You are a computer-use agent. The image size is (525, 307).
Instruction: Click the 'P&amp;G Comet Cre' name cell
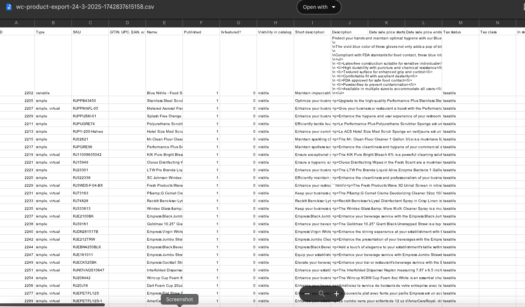[x=164, y=193]
